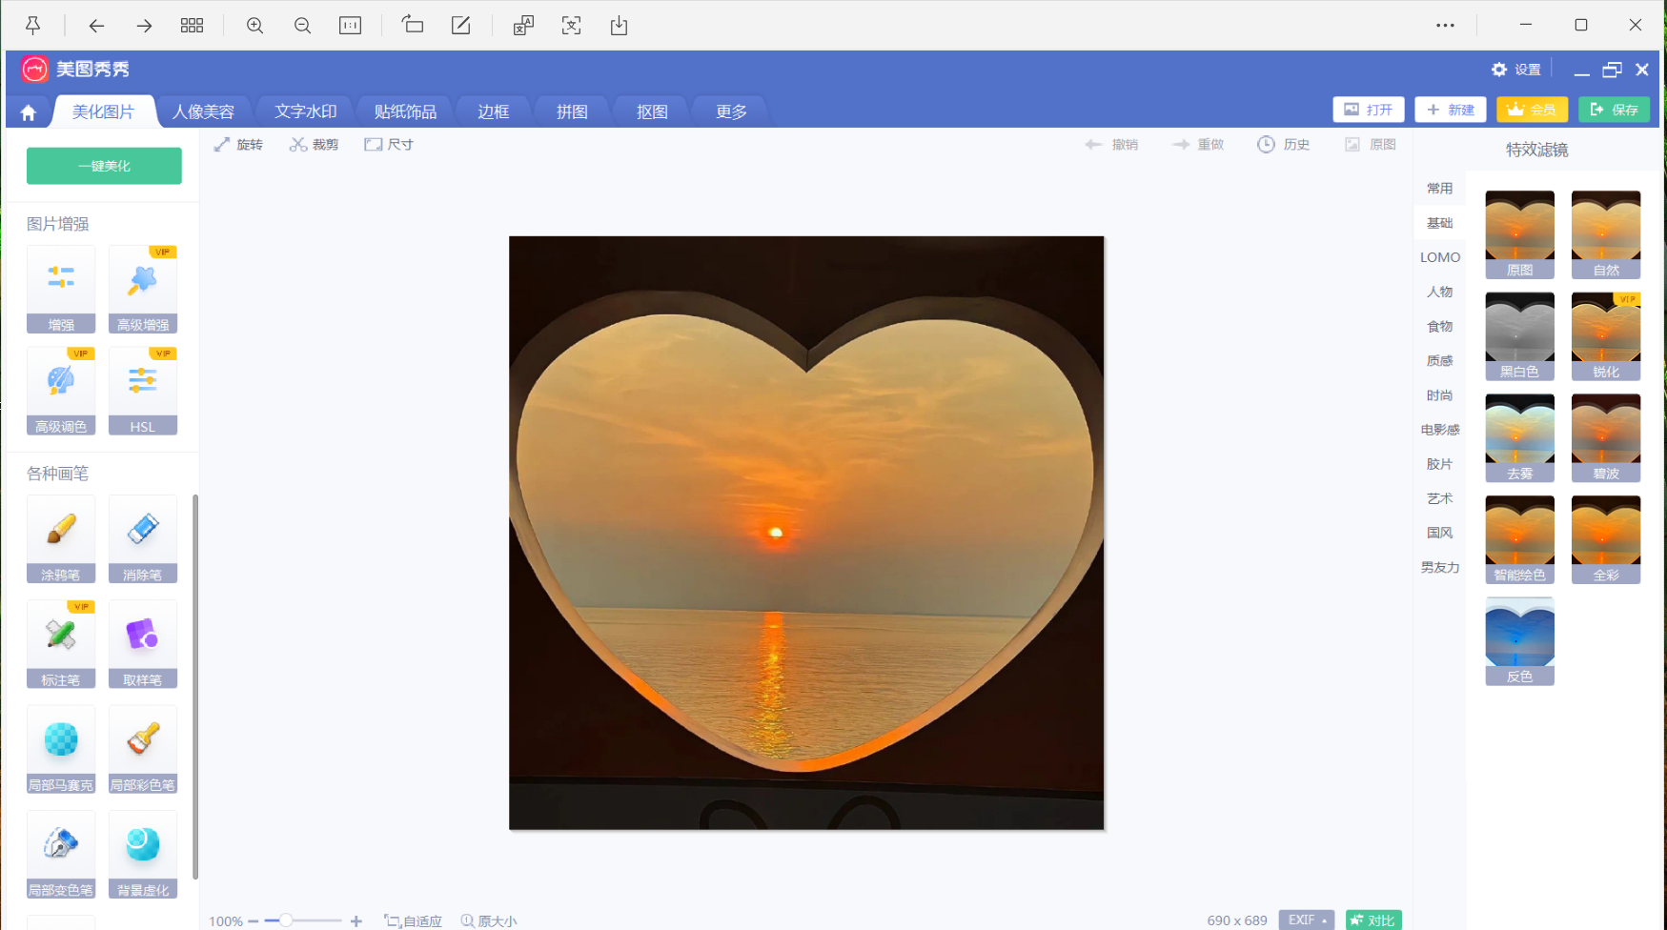Expand the EXIF info dropdown
The width and height of the screenshot is (1667, 930).
pyautogui.click(x=1306, y=920)
